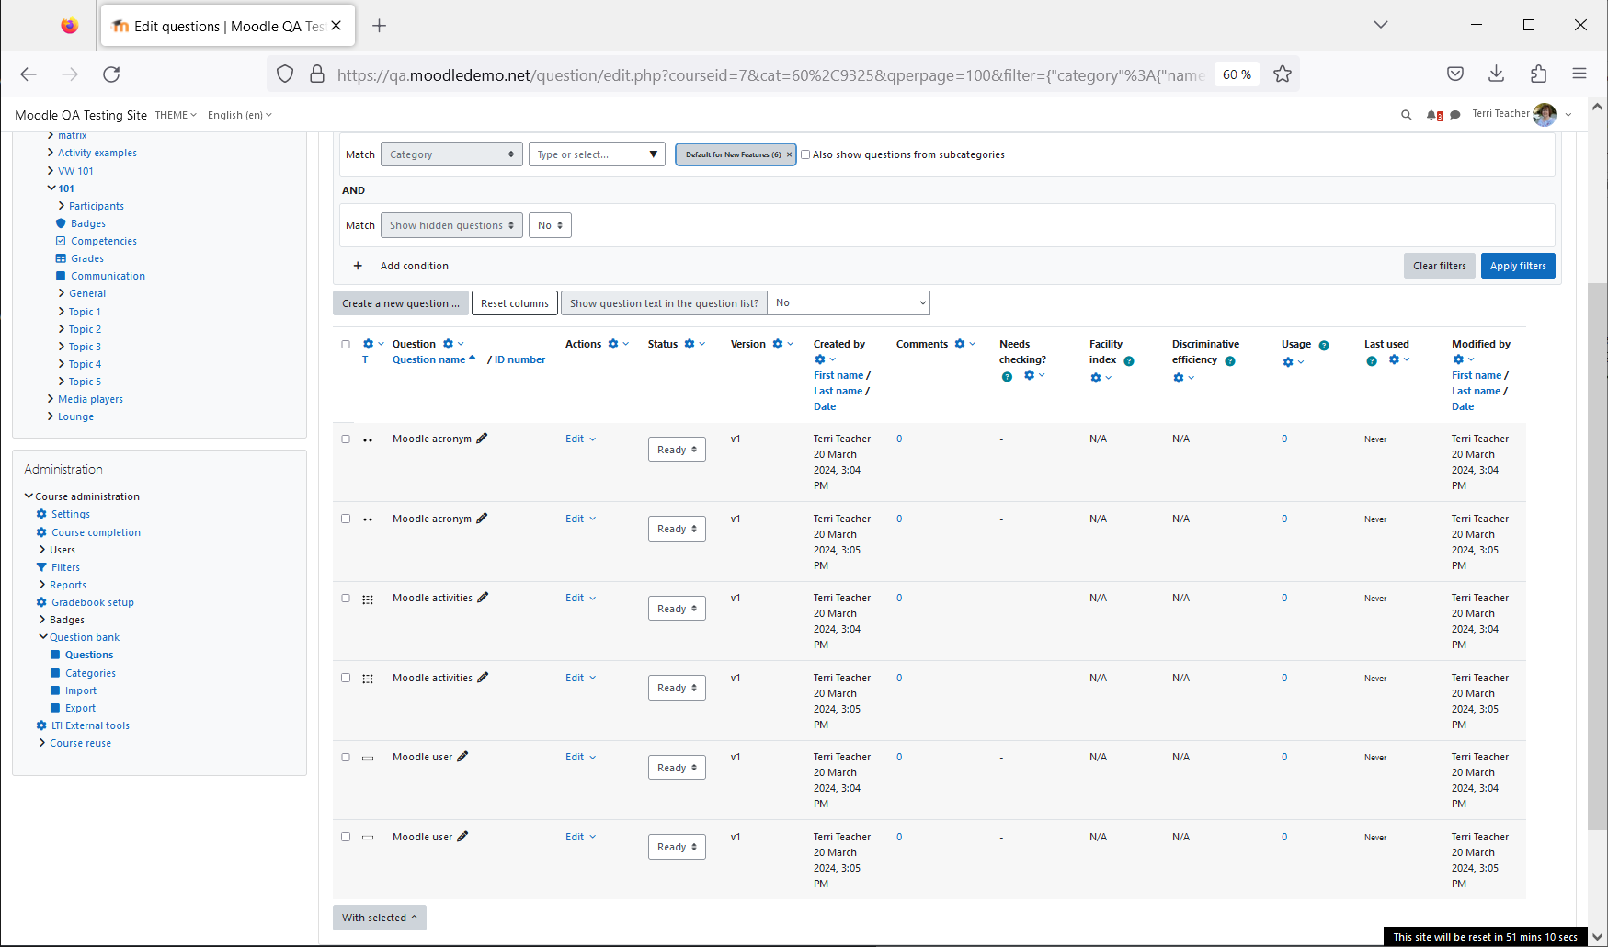This screenshot has width=1608, height=947.
Task: Click Clear filters button
Action: [x=1440, y=266]
